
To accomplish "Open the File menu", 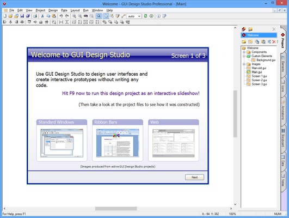I will coord(11,10).
